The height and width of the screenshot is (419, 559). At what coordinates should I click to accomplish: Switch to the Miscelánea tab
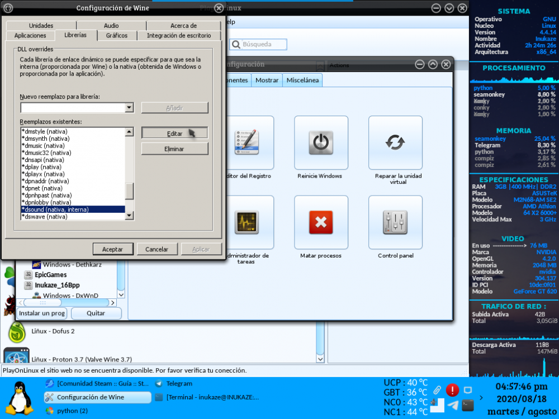[302, 80]
